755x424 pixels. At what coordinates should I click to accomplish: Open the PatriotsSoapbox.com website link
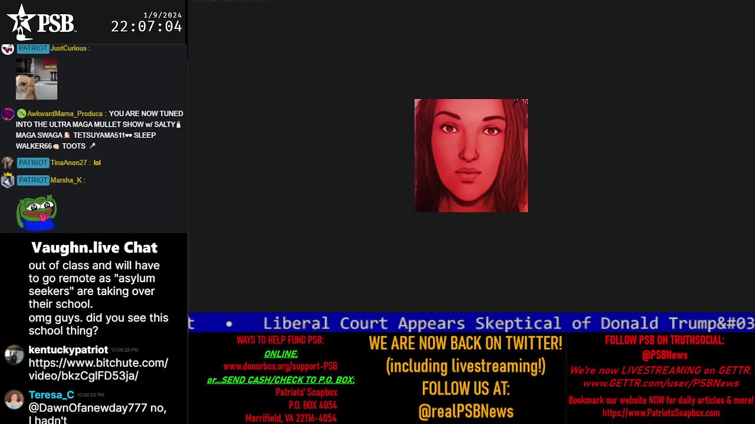661,413
